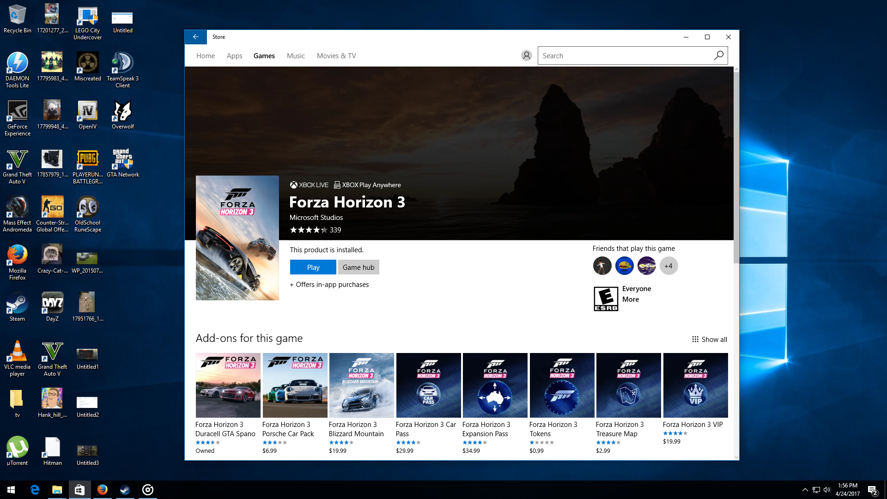887x499 pixels.
Task: Select the Counter-Strike Global Offensive icon
Action: click(x=53, y=214)
